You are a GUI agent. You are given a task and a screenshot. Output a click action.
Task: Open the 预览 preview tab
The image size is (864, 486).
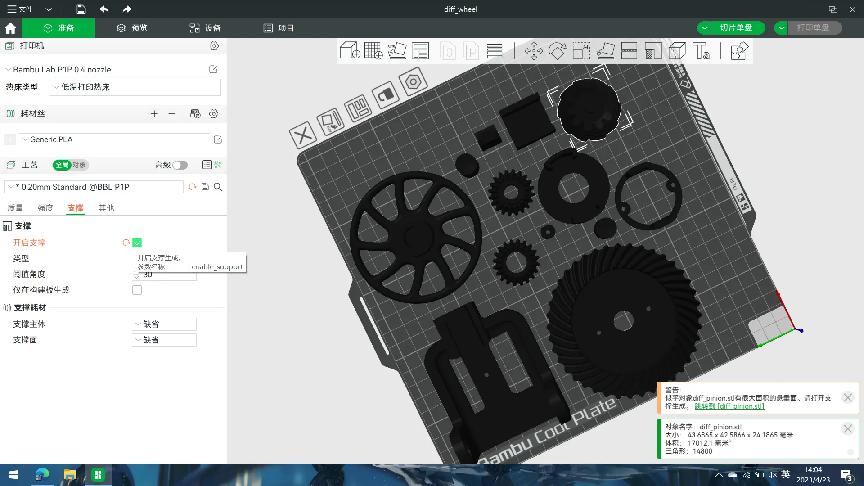[x=132, y=28]
